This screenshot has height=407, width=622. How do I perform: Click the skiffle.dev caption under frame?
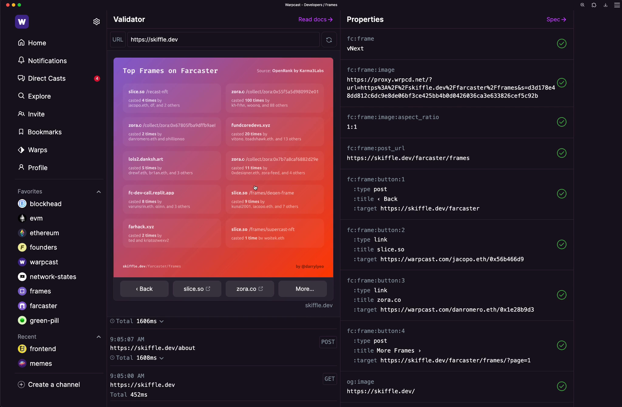(x=319, y=305)
